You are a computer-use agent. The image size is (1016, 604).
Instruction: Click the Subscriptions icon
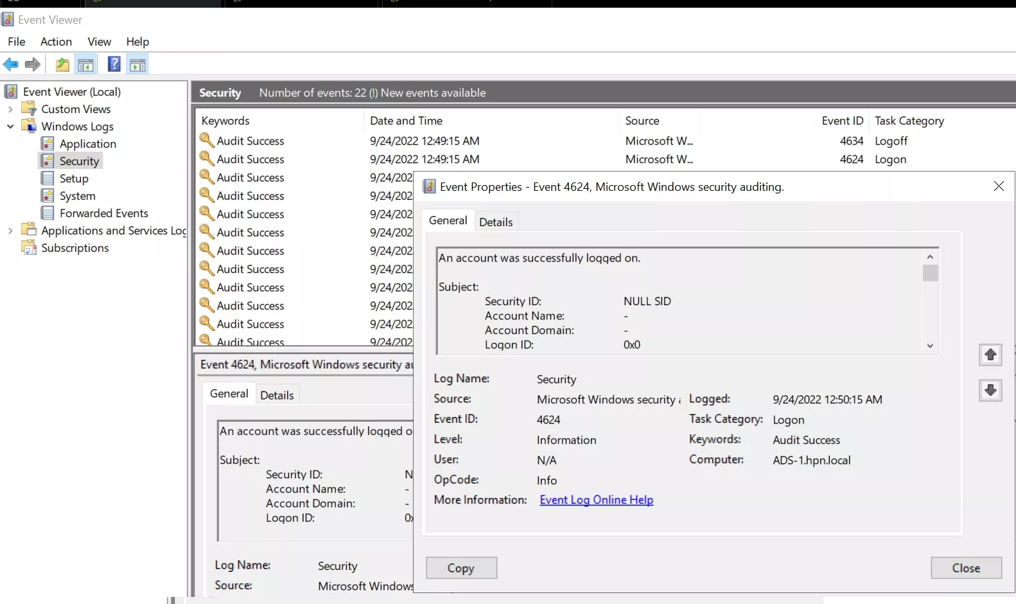[29, 247]
